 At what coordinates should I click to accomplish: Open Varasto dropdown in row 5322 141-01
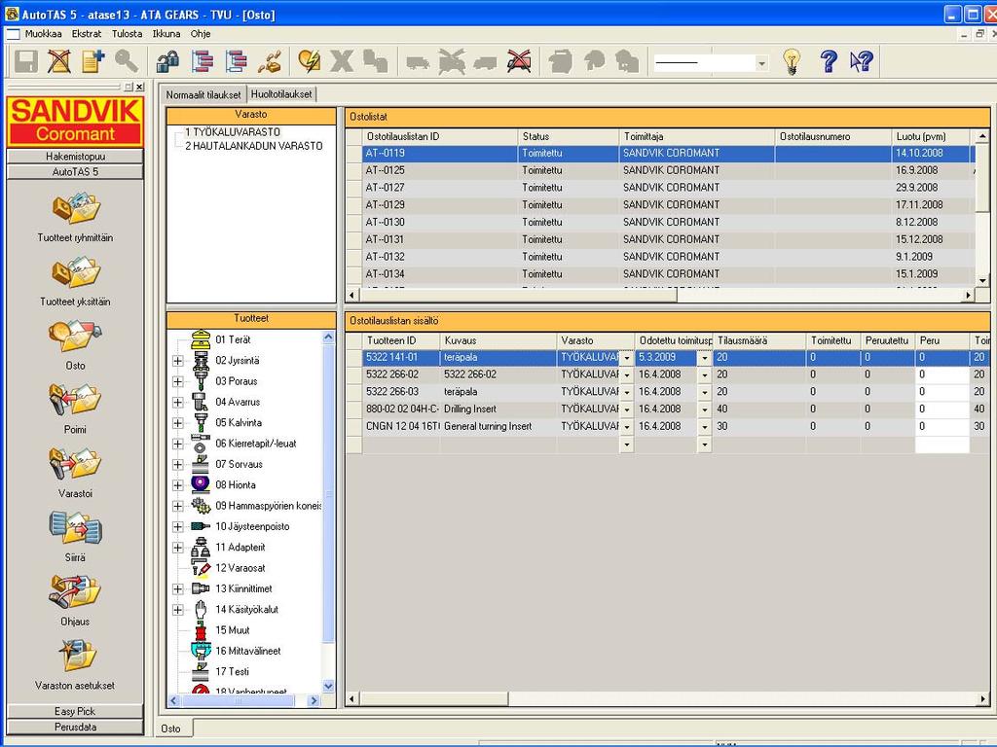pyautogui.click(x=626, y=358)
